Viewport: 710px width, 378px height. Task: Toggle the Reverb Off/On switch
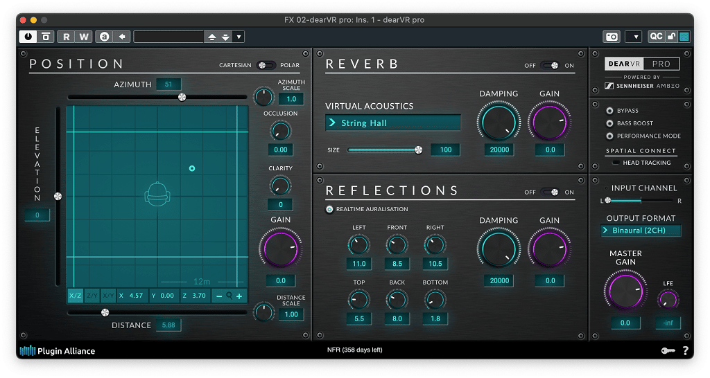[550, 65]
